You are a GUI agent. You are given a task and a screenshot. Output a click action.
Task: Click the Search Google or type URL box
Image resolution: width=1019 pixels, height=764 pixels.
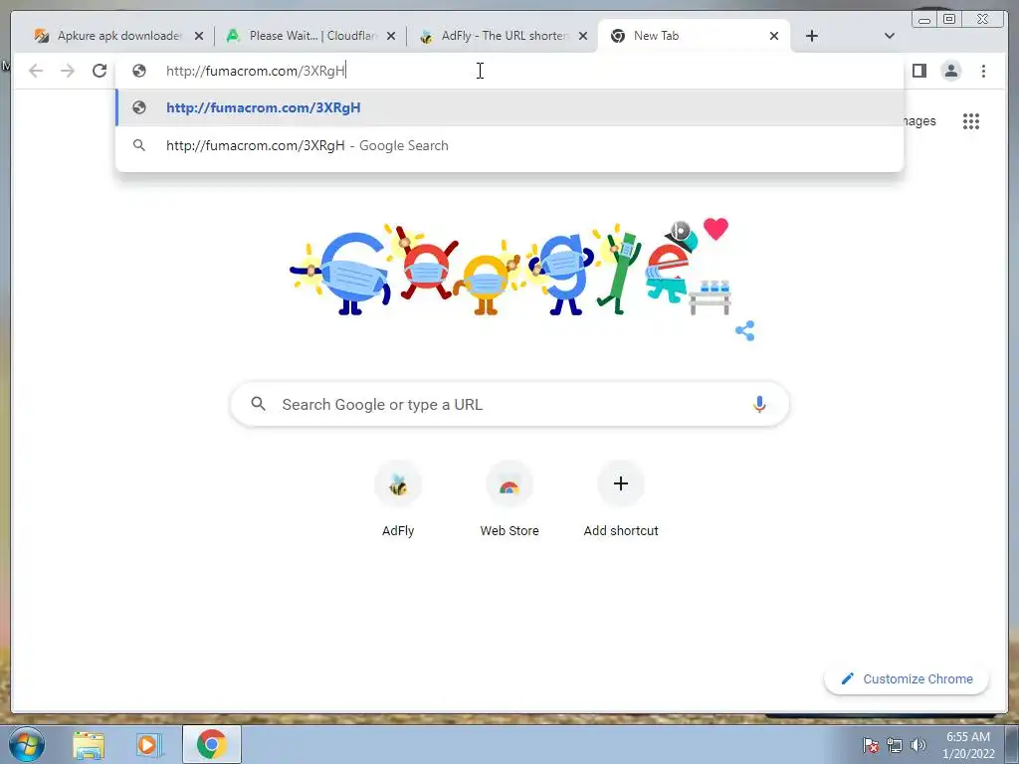click(509, 404)
